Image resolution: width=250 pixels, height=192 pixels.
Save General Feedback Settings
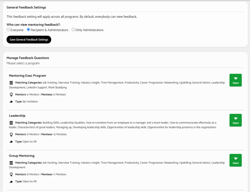pyautogui.click(x=29, y=39)
